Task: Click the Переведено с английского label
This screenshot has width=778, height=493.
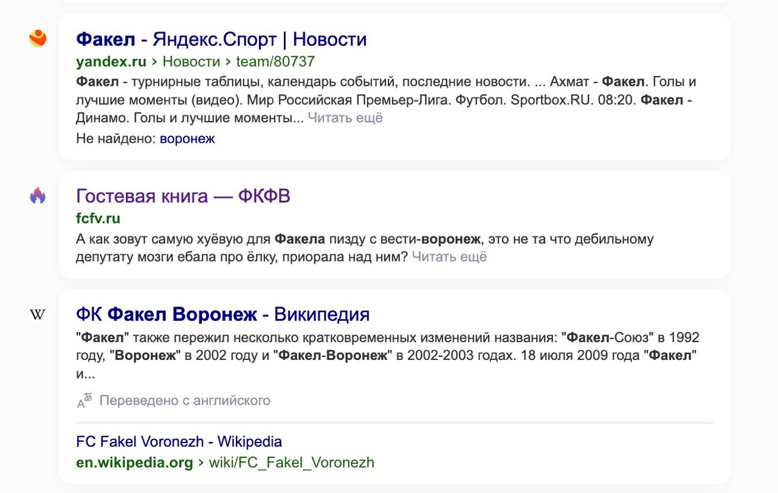Action: pos(185,401)
